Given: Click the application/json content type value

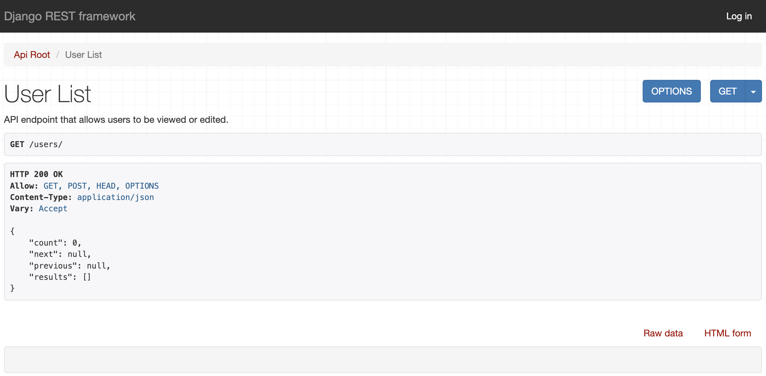Looking at the screenshot, I should (115, 197).
